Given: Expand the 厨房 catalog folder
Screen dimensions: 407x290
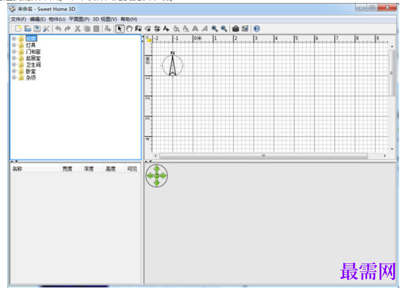Looking at the screenshot, I should pyautogui.click(x=14, y=38).
